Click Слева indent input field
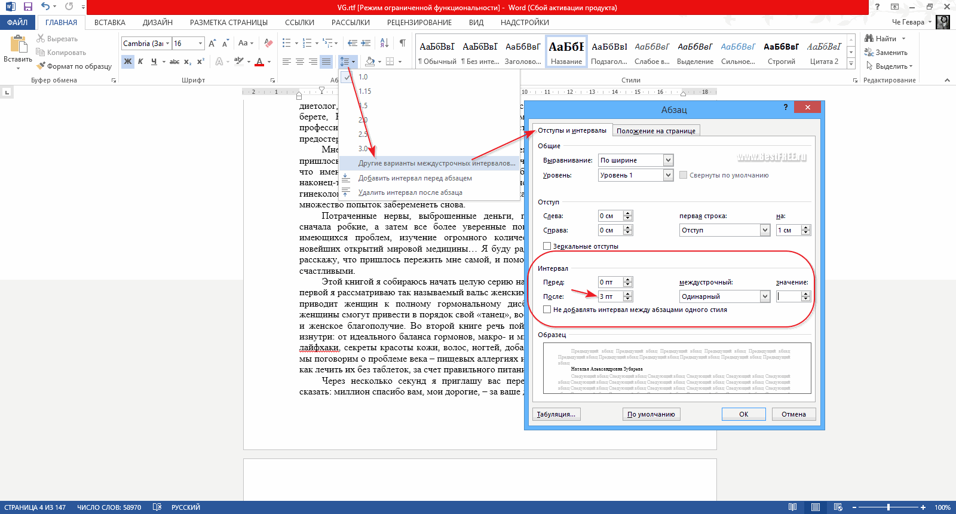The height and width of the screenshot is (514, 956). (611, 216)
